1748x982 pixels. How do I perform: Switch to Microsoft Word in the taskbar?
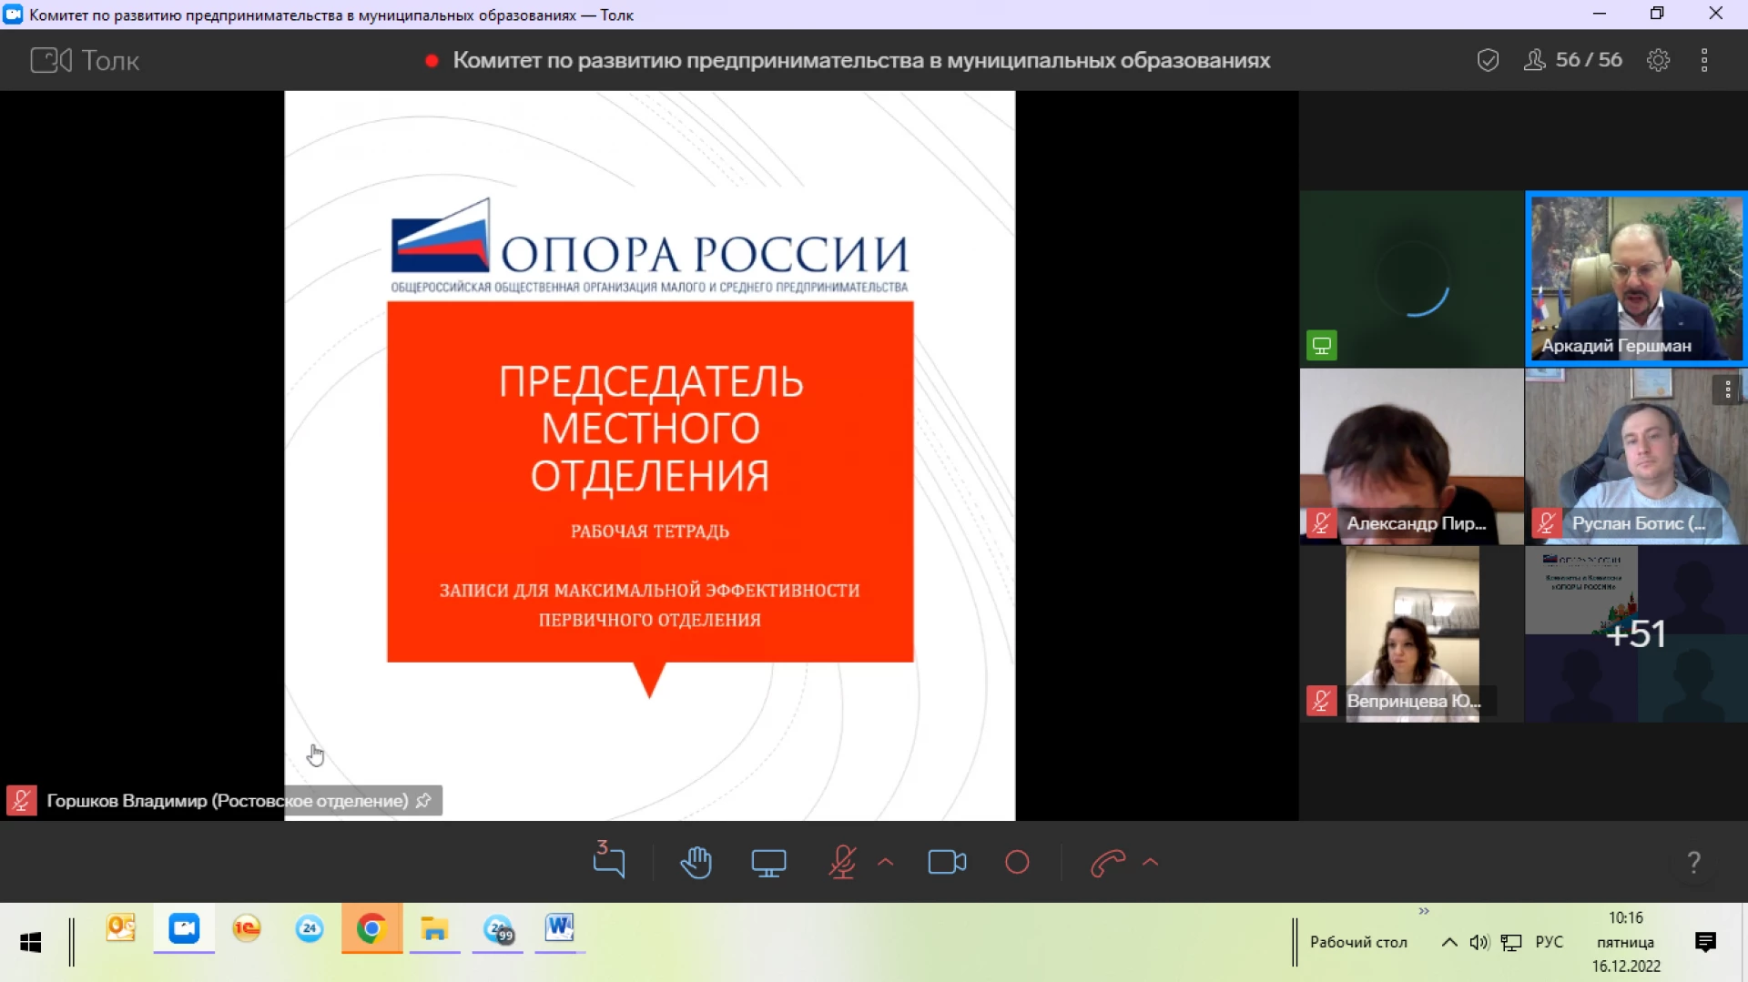560,928
